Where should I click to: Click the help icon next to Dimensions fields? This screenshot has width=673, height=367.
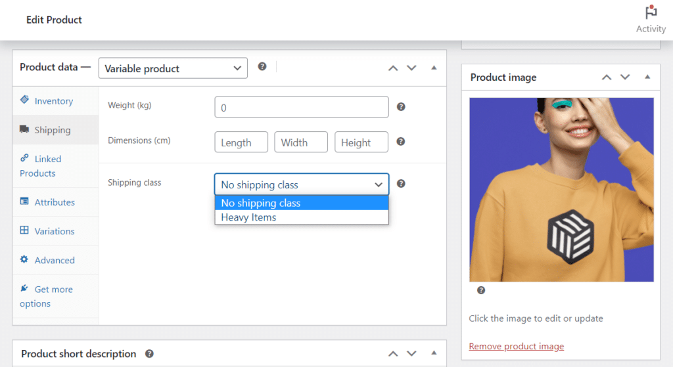pos(400,142)
